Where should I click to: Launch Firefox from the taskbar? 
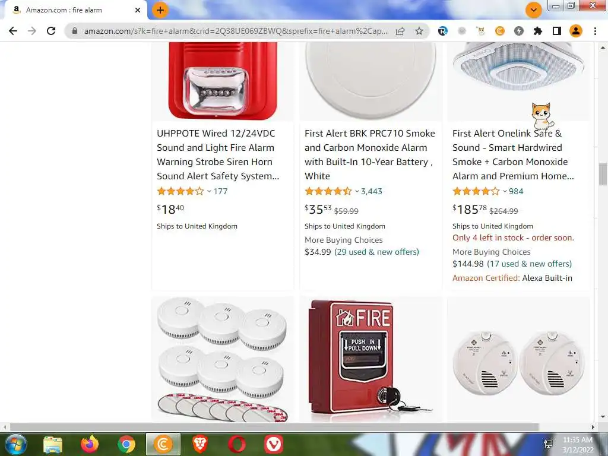pos(90,444)
